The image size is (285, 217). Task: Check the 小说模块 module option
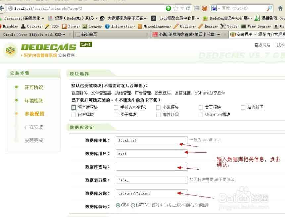(159, 107)
